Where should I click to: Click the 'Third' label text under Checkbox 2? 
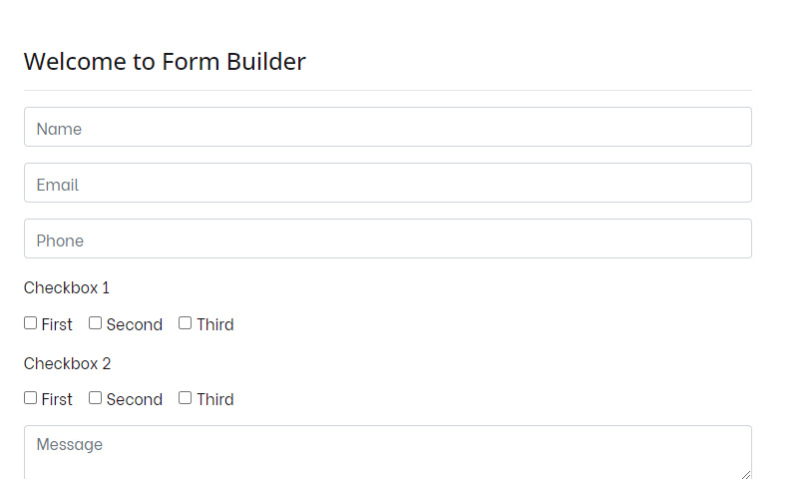point(214,399)
